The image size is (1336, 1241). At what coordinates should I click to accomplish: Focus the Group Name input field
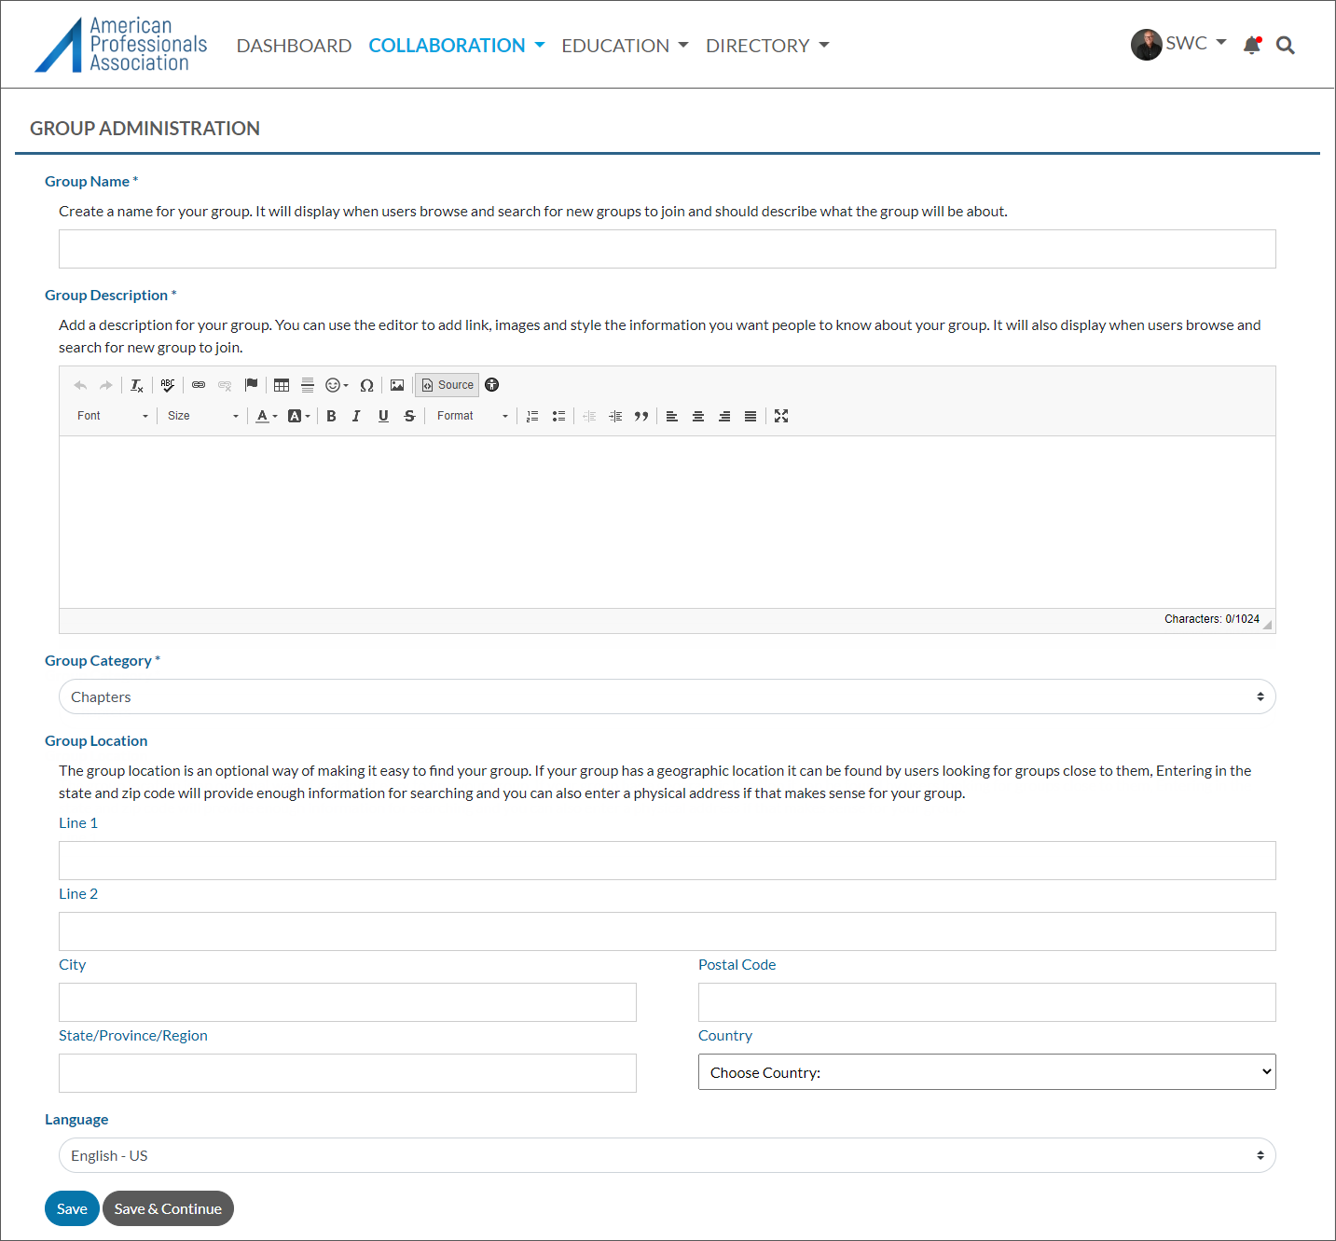click(x=668, y=249)
